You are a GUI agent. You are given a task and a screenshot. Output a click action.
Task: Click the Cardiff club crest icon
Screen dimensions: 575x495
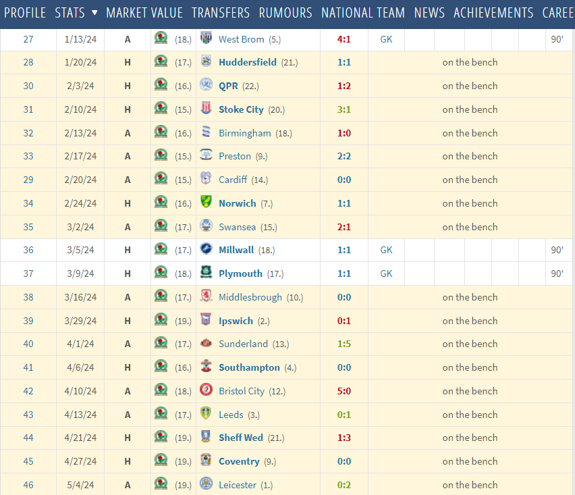[206, 178]
